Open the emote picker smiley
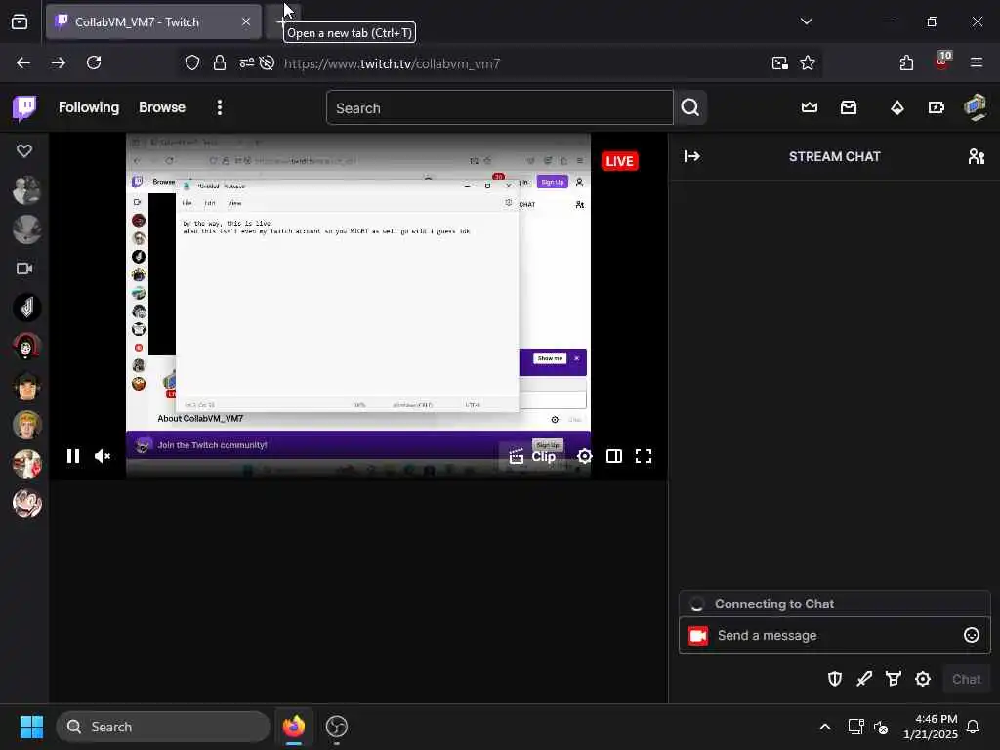Viewport: 1000px width, 750px height. [x=972, y=635]
